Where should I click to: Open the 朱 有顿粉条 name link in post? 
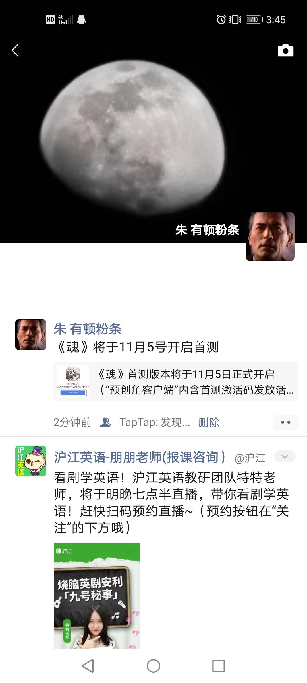(x=88, y=329)
